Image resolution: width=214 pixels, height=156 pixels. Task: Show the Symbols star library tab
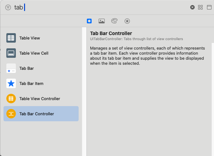[127, 21]
